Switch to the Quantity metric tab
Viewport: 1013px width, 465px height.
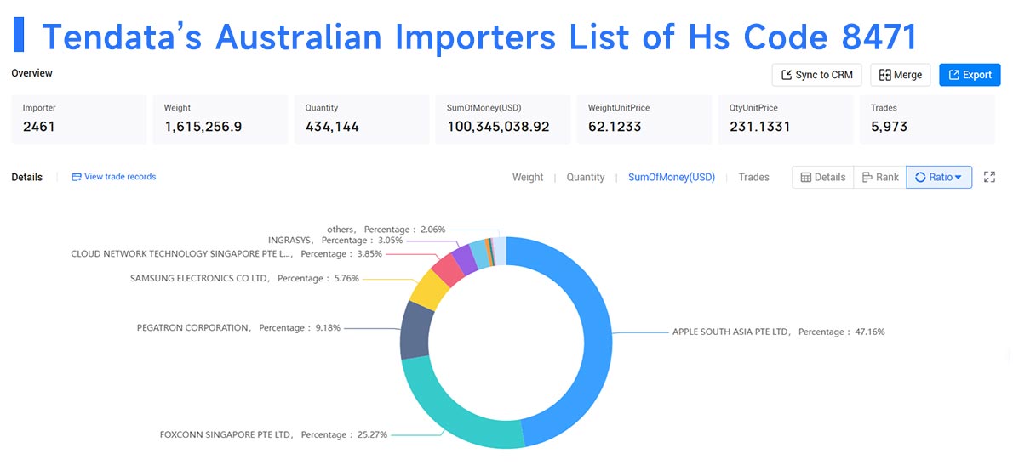point(586,178)
